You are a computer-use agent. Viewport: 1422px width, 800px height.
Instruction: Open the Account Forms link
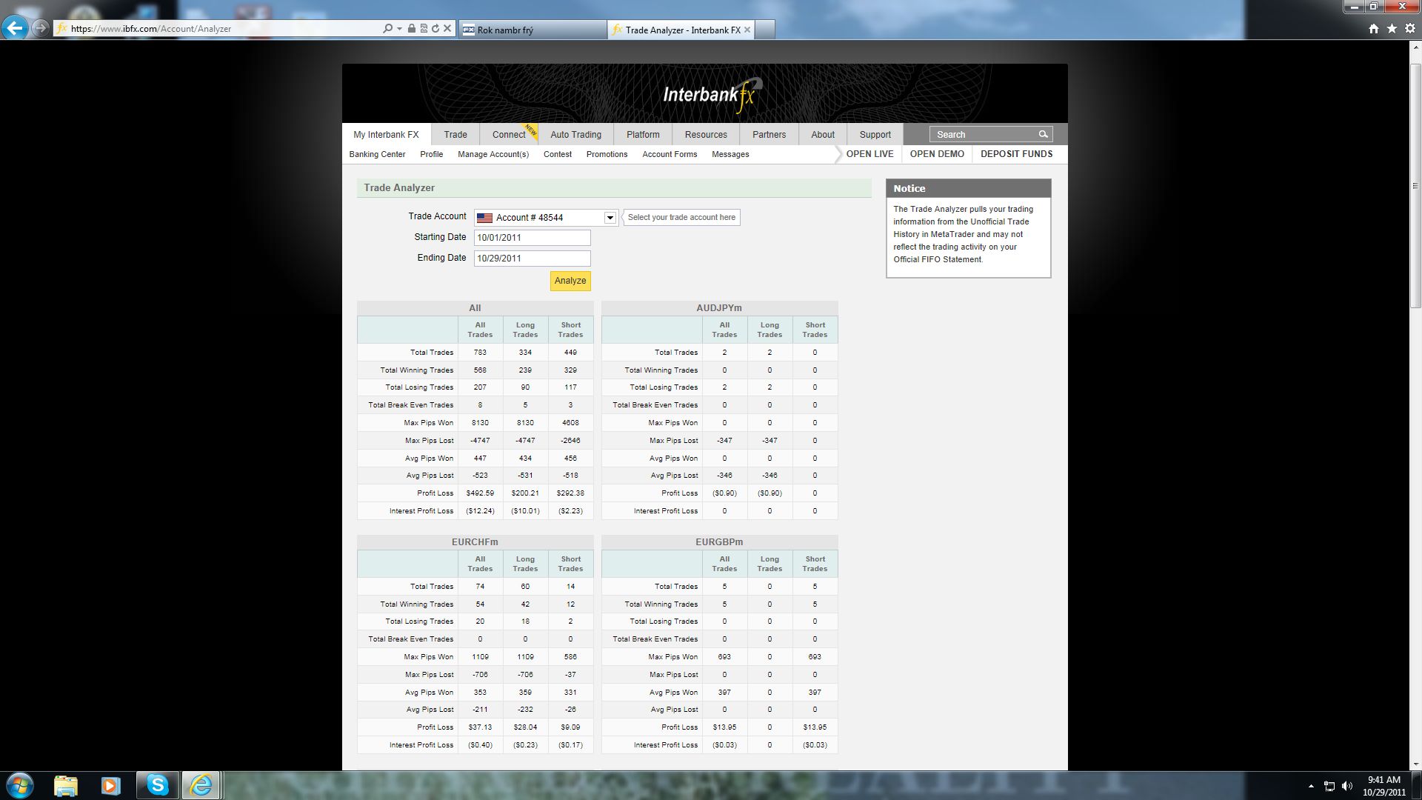coord(670,154)
